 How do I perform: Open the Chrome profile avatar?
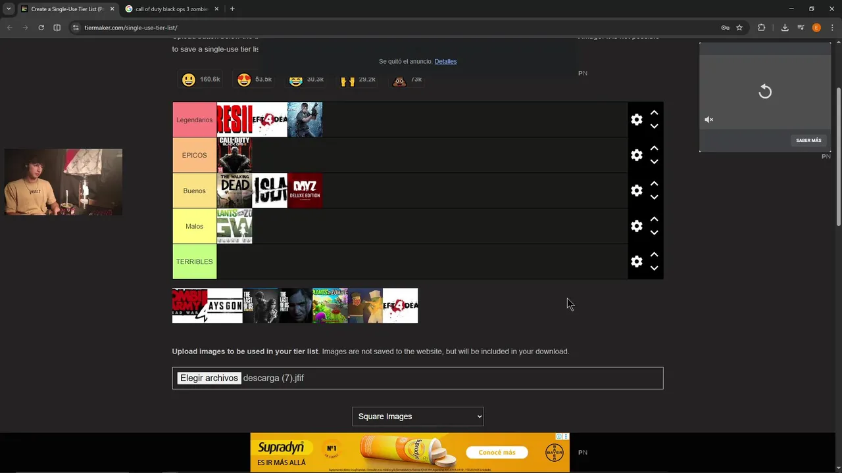[816, 28]
